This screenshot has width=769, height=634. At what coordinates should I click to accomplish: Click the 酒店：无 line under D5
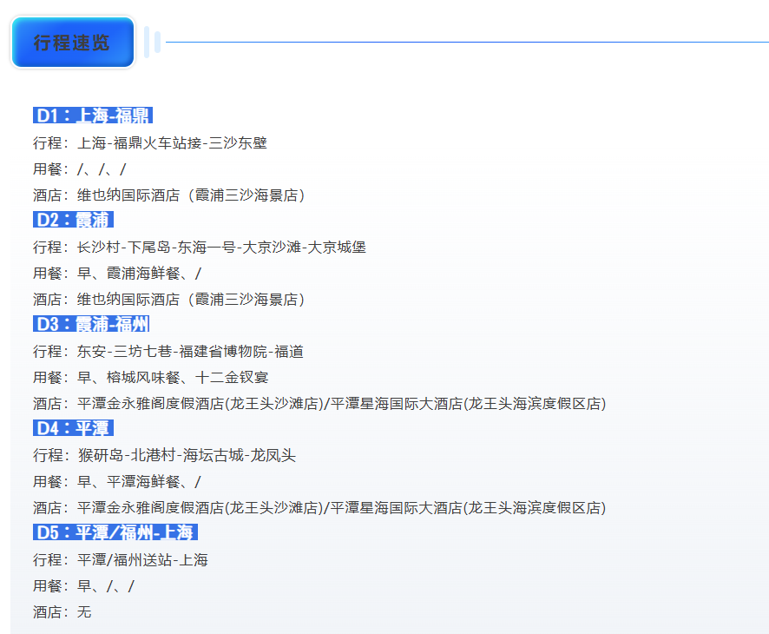tap(62, 612)
